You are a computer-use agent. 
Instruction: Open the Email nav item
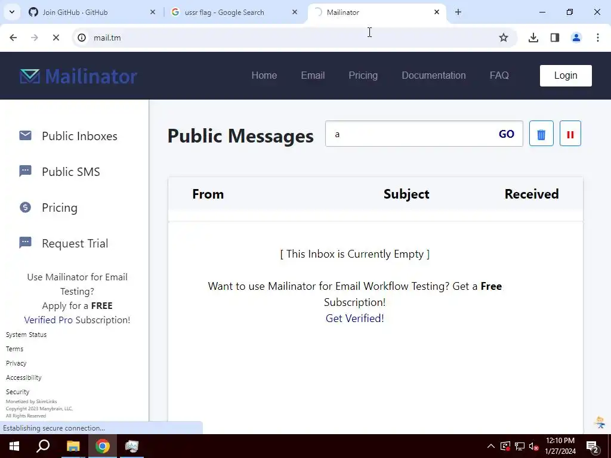pos(313,76)
